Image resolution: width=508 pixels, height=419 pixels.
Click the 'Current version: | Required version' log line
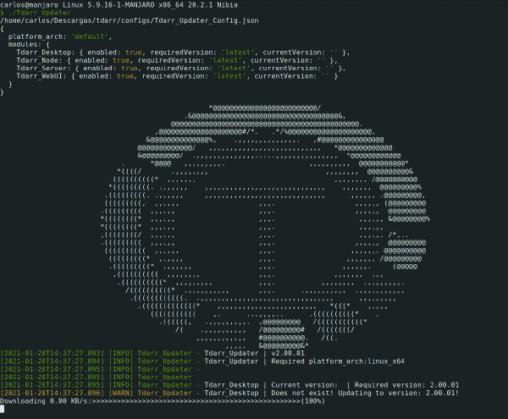pyautogui.click(x=229, y=385)
